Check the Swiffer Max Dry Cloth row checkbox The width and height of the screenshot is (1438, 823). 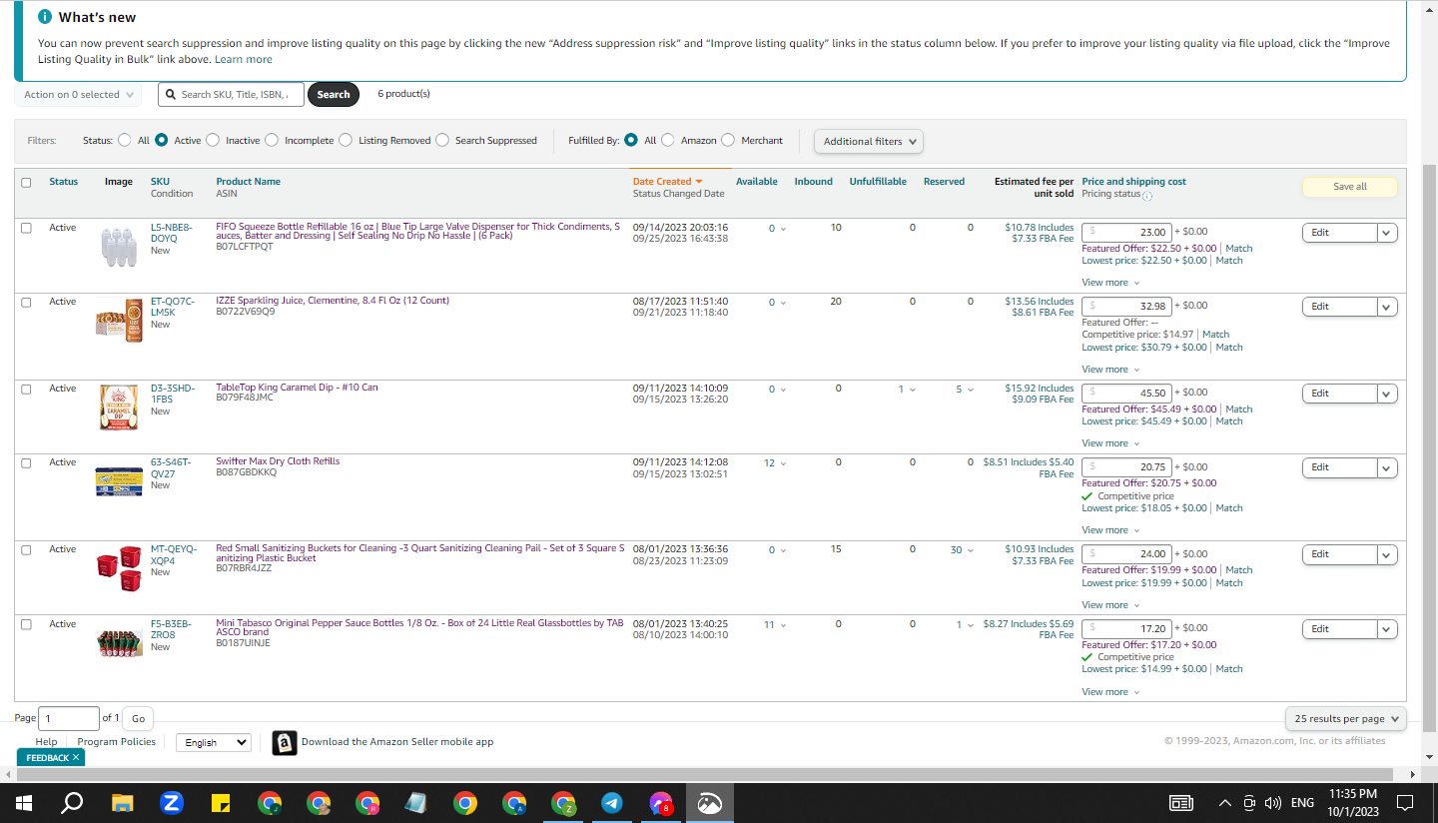26,462
